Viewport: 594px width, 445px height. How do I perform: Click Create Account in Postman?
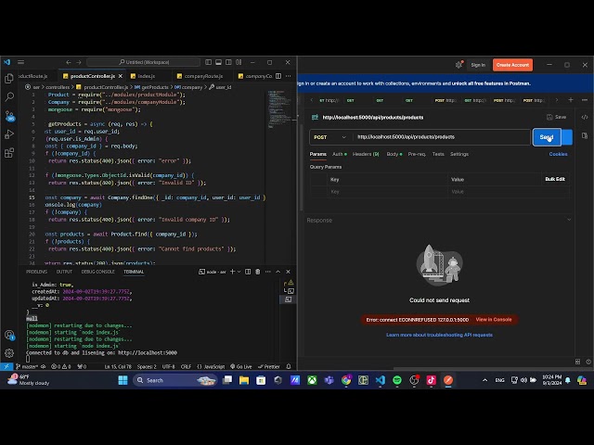coord(512,65)
